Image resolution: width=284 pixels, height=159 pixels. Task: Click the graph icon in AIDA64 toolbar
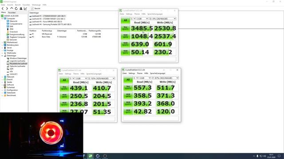coord(26,8)
